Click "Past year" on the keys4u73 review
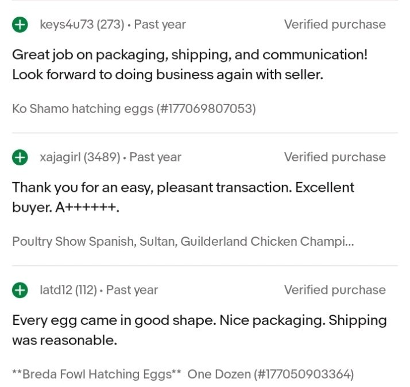The width and height of the screenshot is (410, 387). coord(160,25)
